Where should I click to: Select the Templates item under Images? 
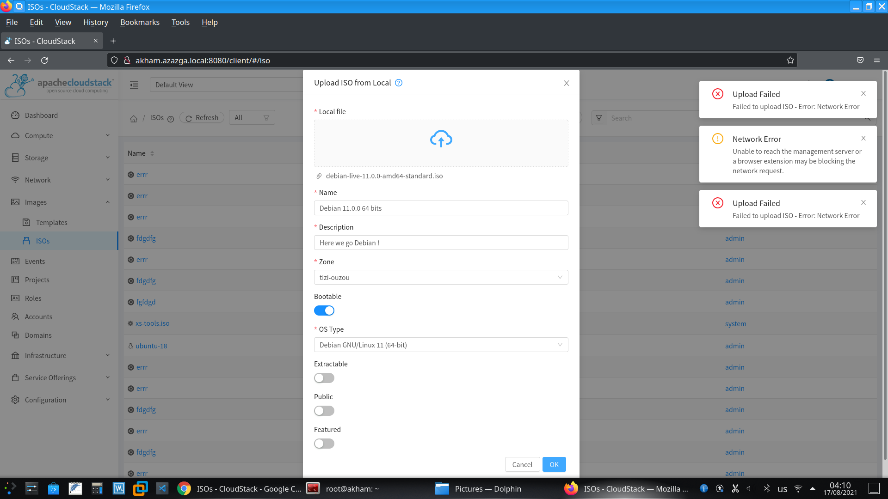tap(53, 222)
